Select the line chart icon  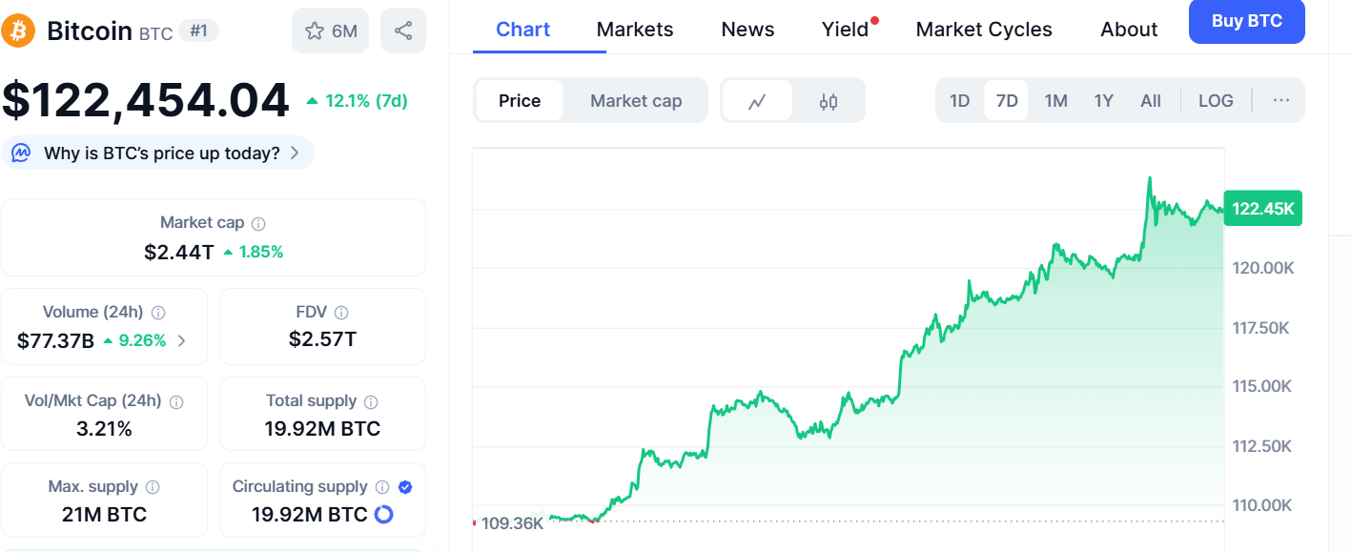[x=758, y=99]
